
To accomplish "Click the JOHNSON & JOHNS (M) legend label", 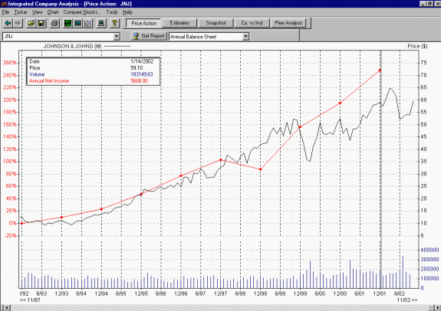I will click(72, 46).
